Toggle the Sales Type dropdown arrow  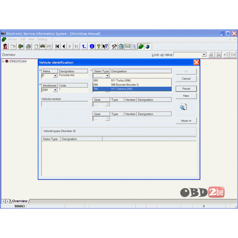pyautogui.click(x=107, y=76)
